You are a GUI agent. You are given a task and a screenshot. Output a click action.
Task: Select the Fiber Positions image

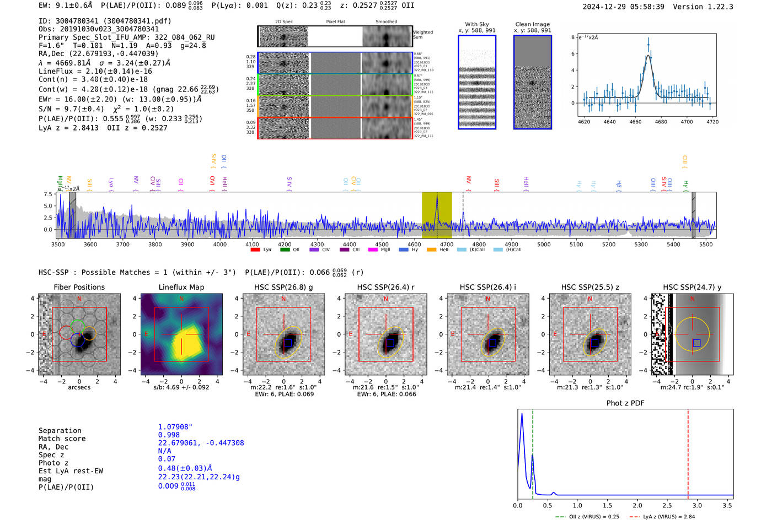click(x=79, y=334)
